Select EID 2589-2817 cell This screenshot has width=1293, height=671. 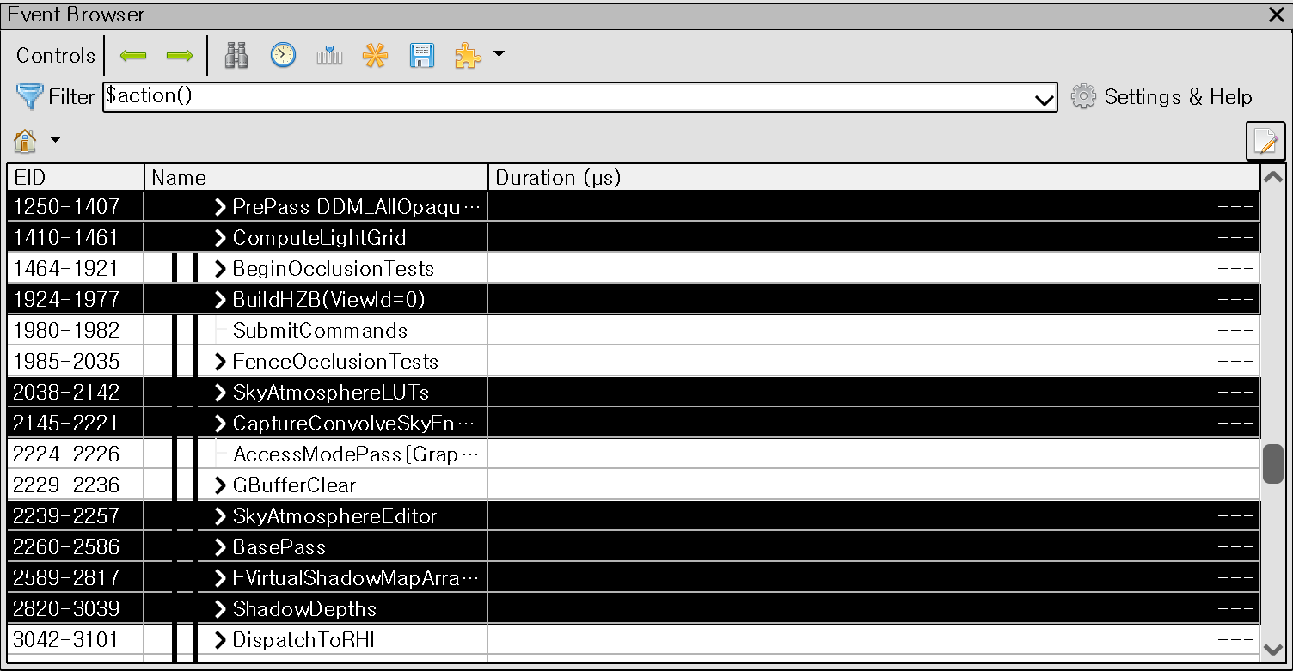(76, 578)
